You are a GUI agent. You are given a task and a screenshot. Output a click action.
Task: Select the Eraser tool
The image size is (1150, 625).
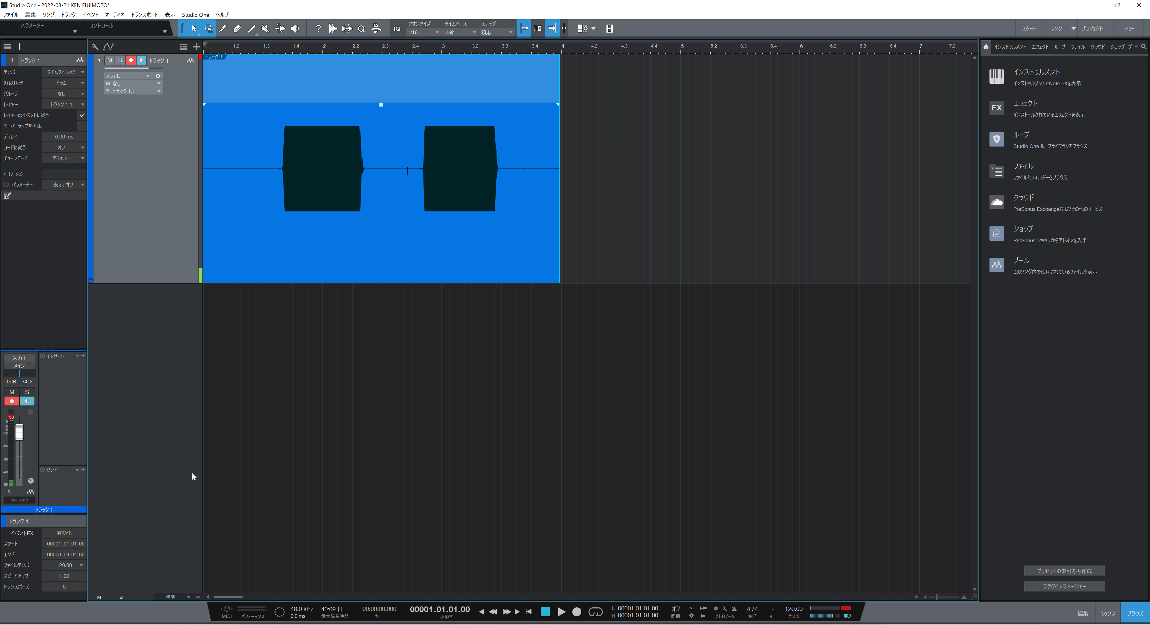click(x=237, y=28)
